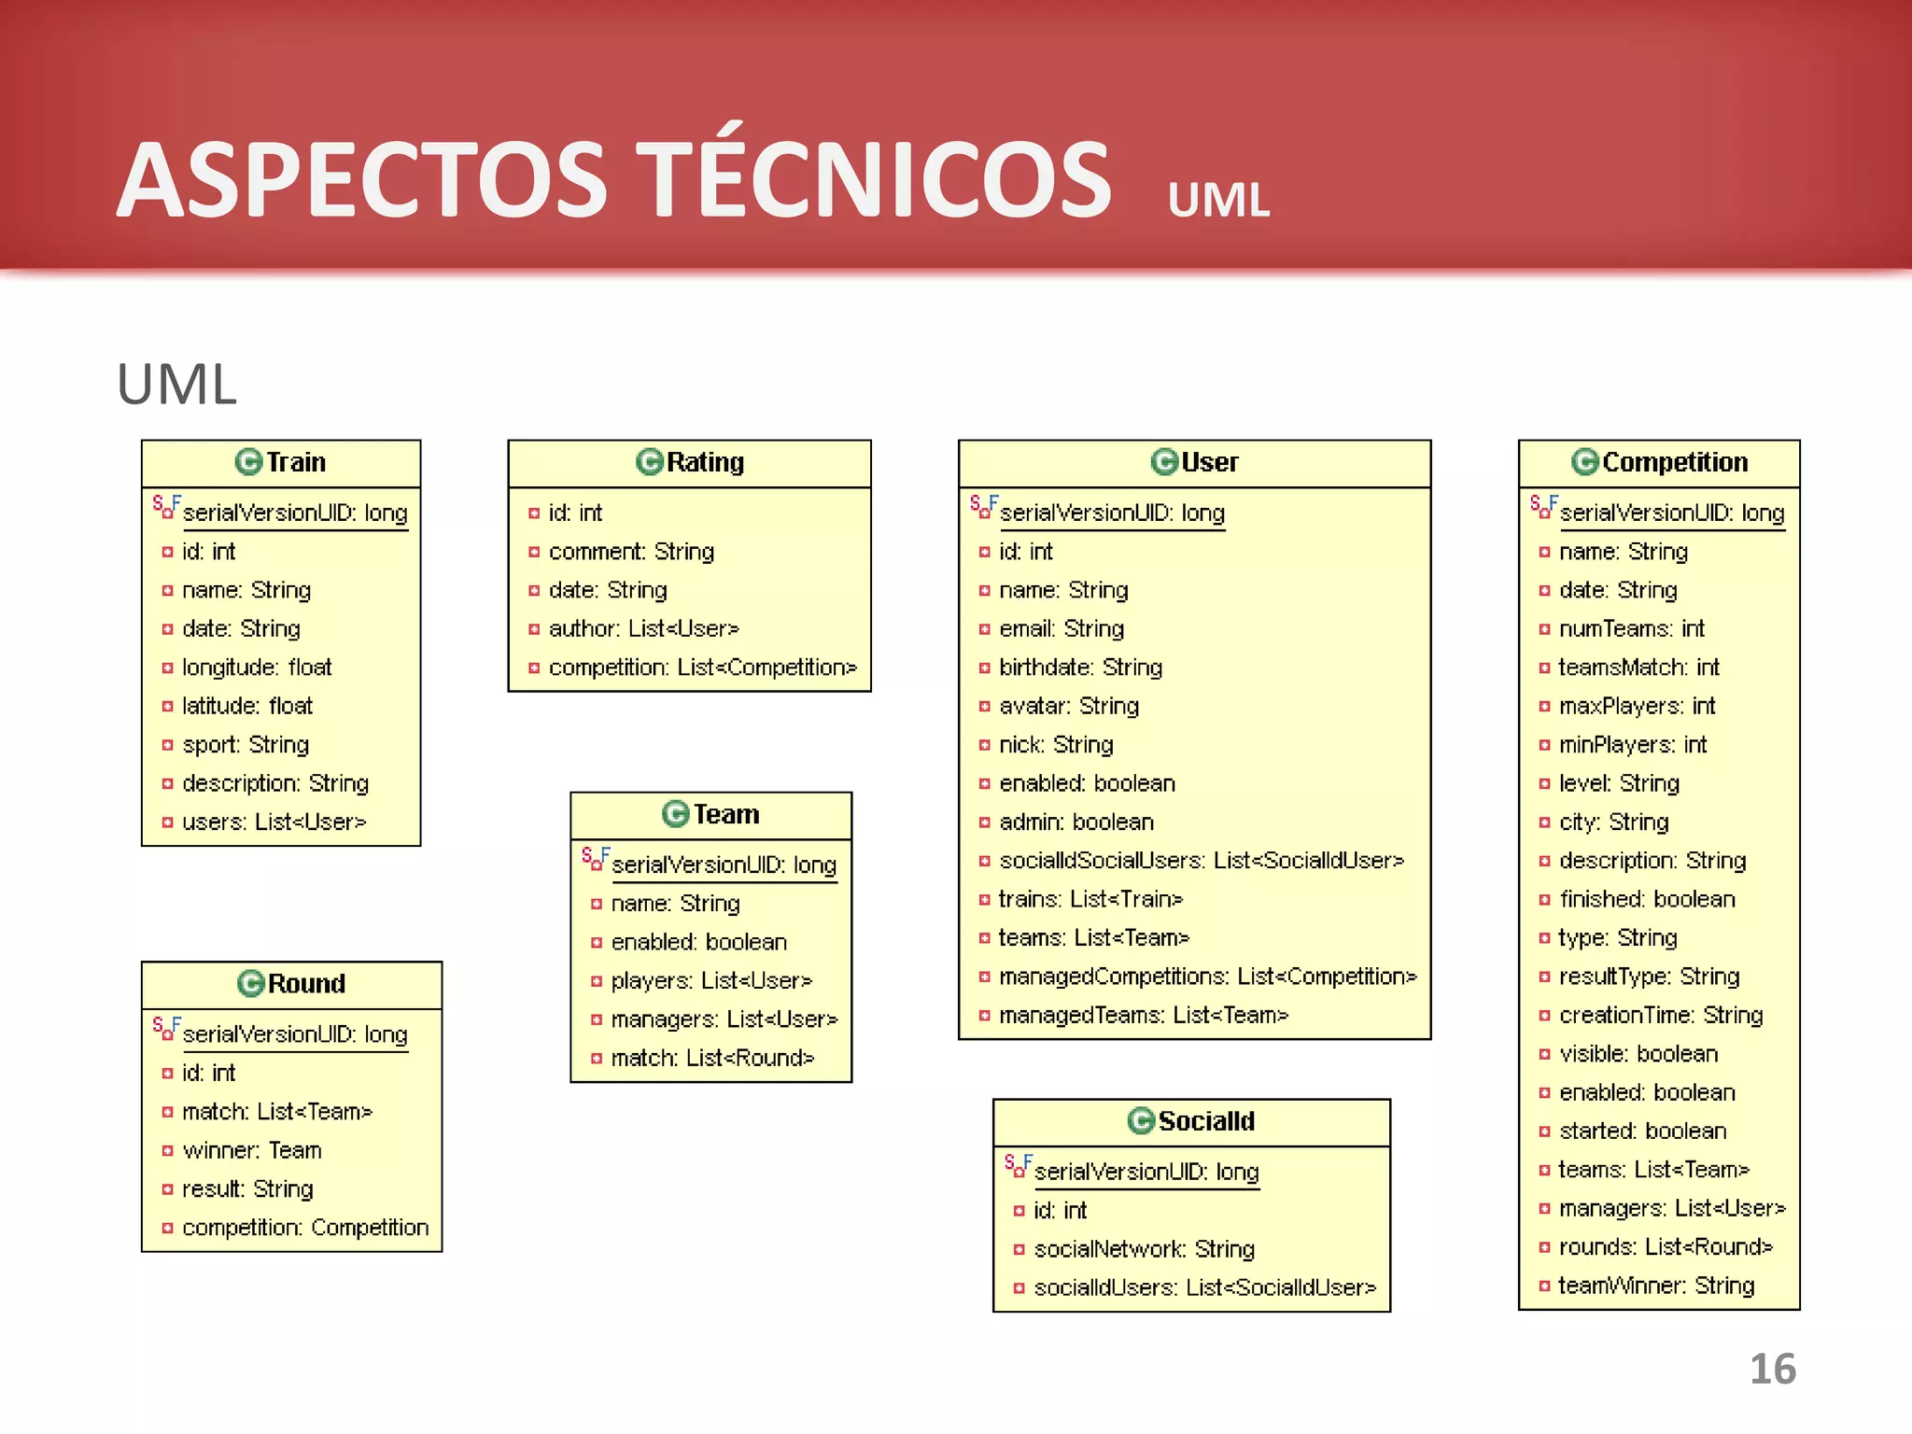Click the latitude: float attribute in Train
This screenshot has width=1912, height=1434.
pyautogui.click(x=247, y=706)
